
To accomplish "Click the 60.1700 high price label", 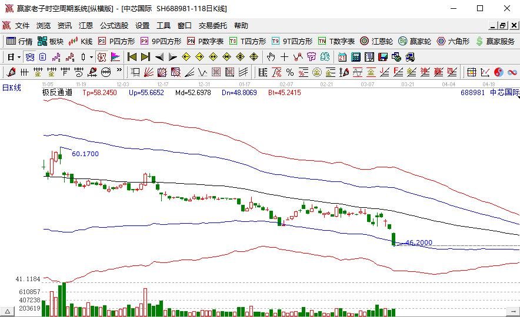I will (x=85, y=154).
